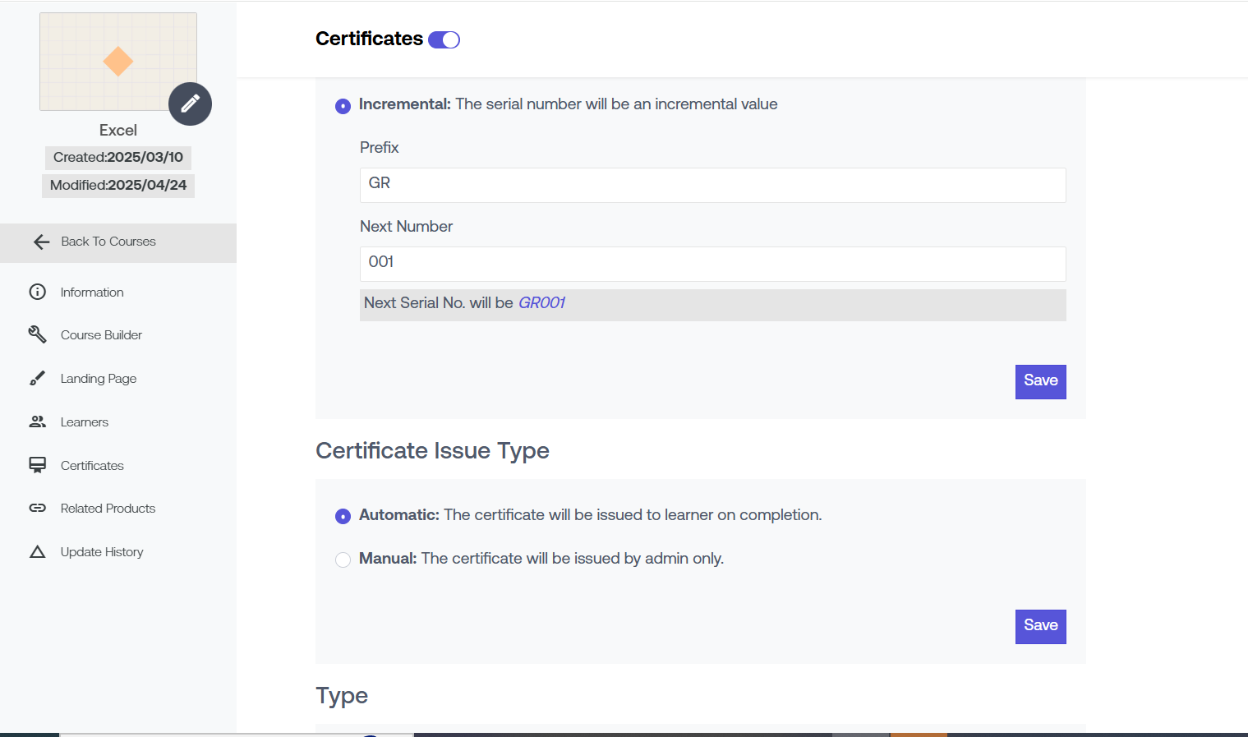
Task: Select Automatic certificate issue type
Action: pos(343,516)
